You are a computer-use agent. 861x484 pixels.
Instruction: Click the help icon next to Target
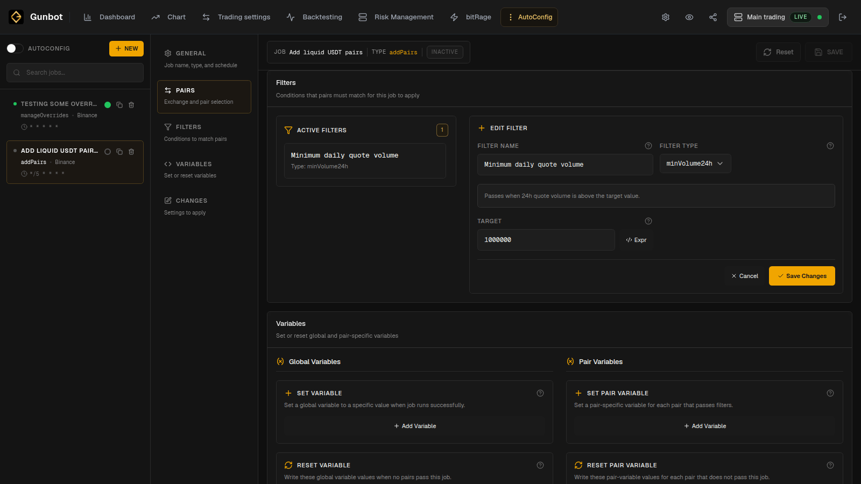(x=648, y=221)
